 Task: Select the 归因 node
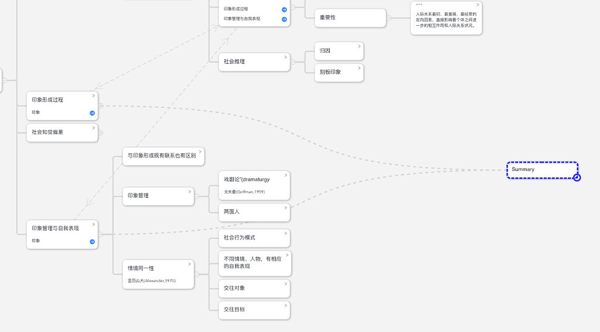point(338,51)
